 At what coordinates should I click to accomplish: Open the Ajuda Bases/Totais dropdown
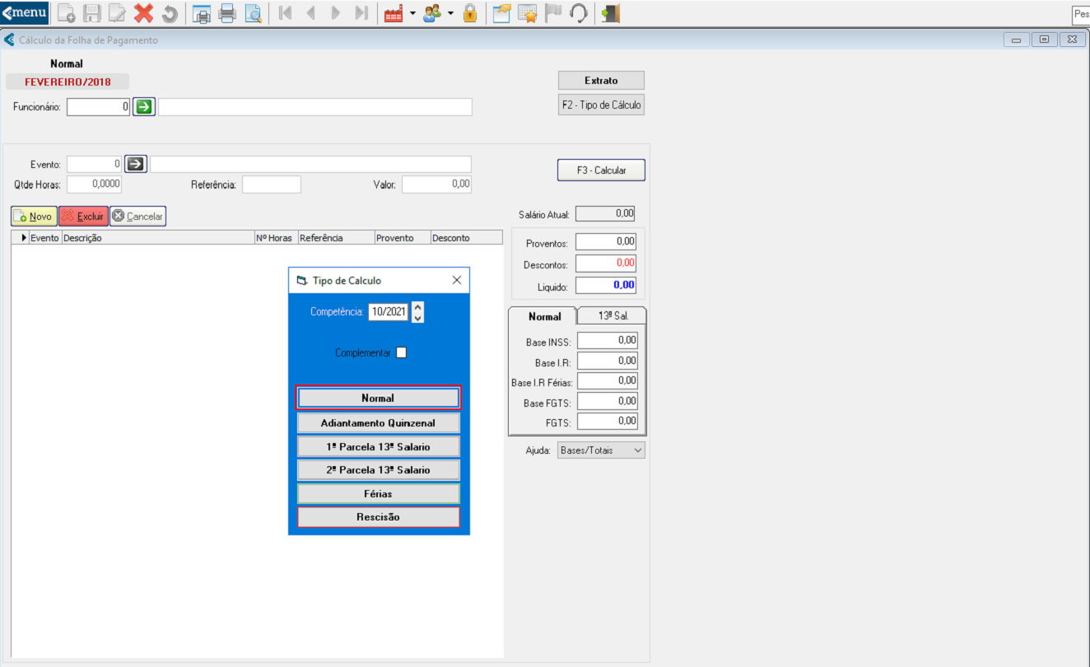click(601, 450)
